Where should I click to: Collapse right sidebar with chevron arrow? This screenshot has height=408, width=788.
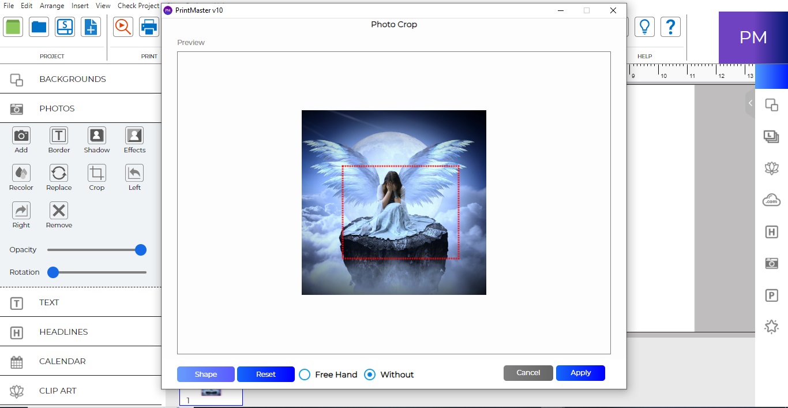point(750,103)
